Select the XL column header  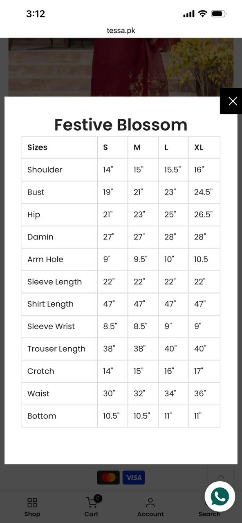pos(204,148)
